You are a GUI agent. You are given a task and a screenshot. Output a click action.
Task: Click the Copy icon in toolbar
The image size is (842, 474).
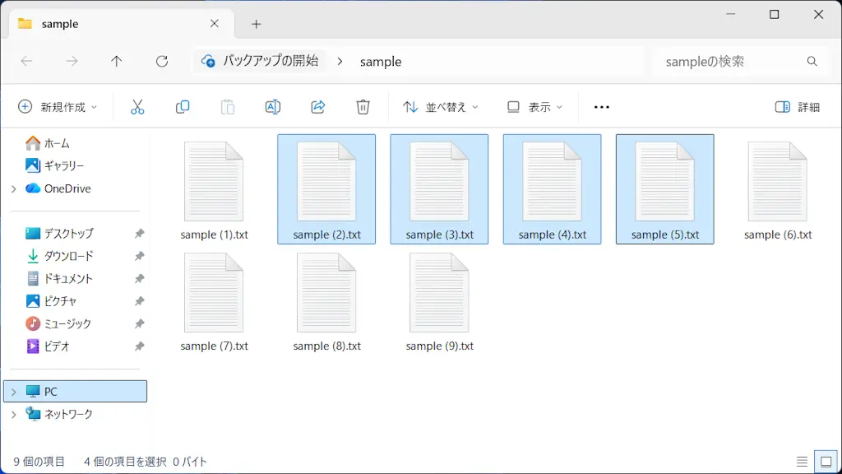coord(183,107)
